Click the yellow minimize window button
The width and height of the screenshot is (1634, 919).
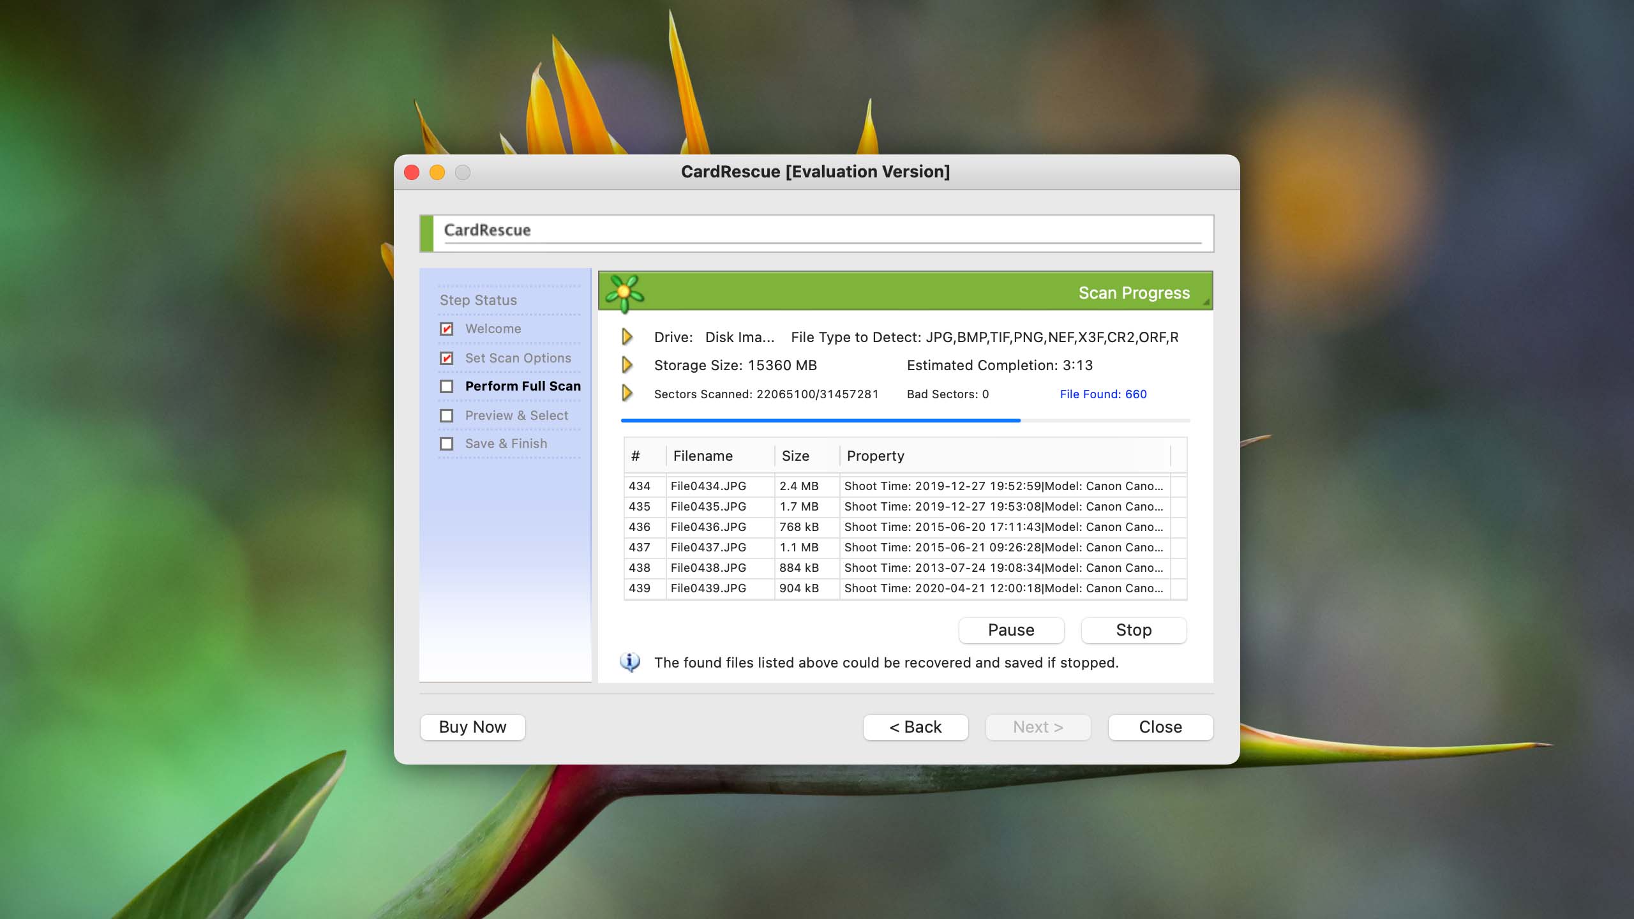437,172
